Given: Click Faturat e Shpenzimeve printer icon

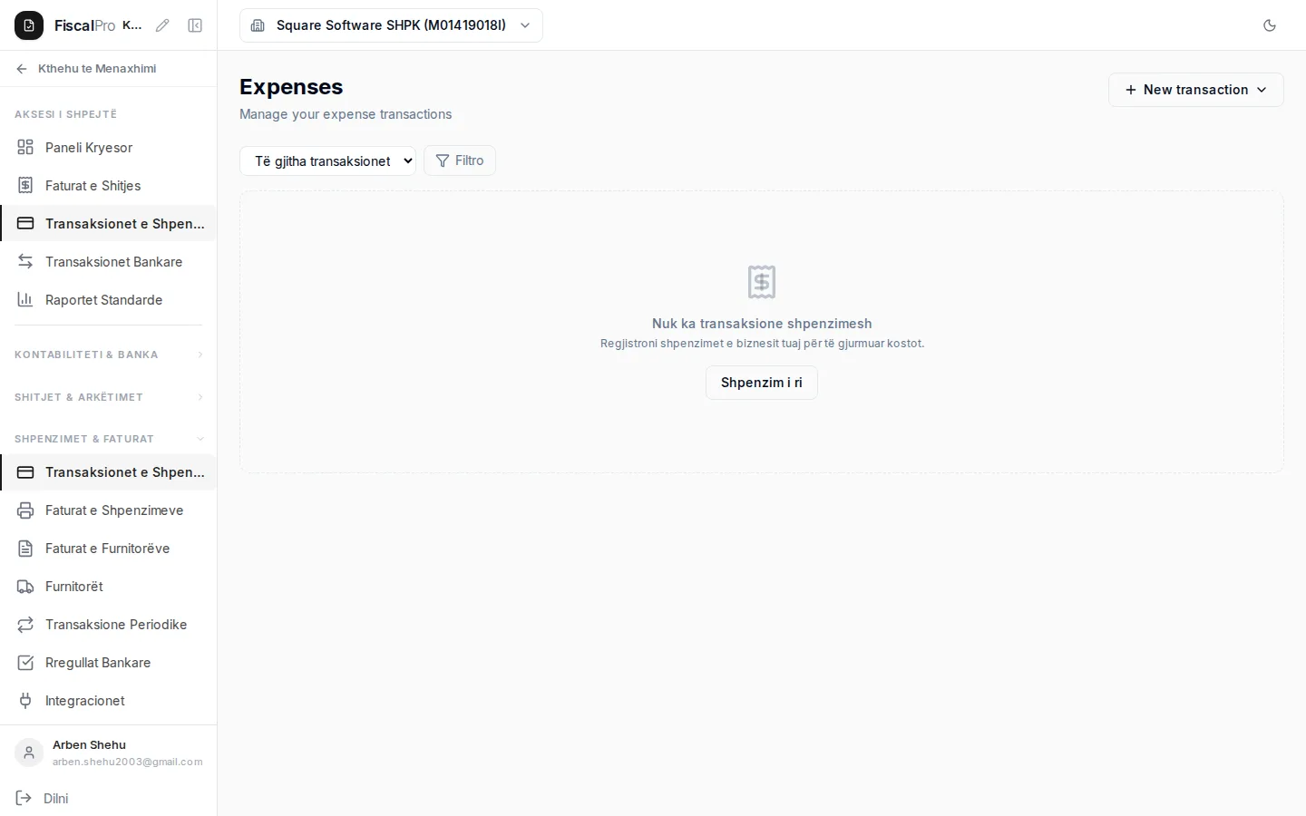Looking at the screenshot, I should [25, 510].
